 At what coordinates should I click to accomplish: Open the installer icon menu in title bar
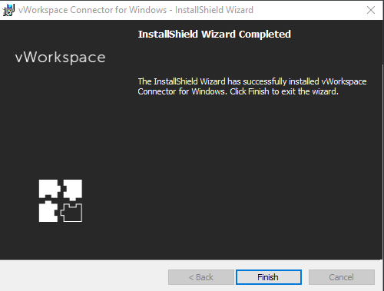pyautogui.click(x=8, y=10)
